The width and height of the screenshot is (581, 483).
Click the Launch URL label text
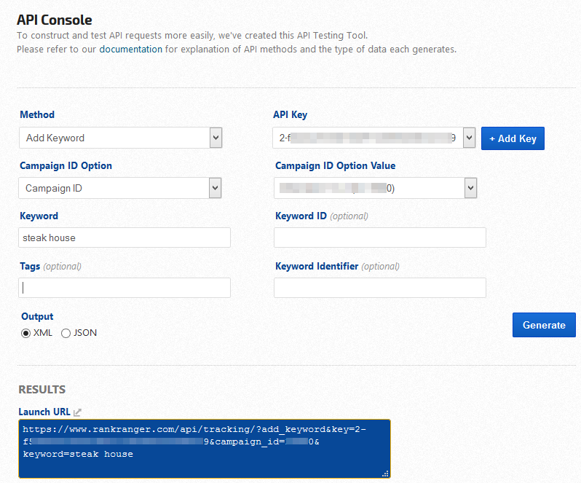44,412
